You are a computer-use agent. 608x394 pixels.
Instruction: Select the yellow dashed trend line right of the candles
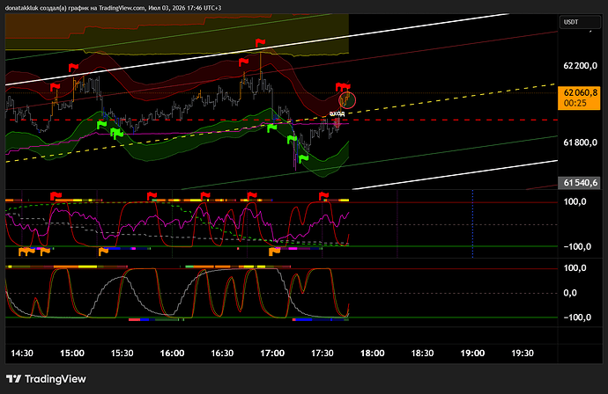454,97
